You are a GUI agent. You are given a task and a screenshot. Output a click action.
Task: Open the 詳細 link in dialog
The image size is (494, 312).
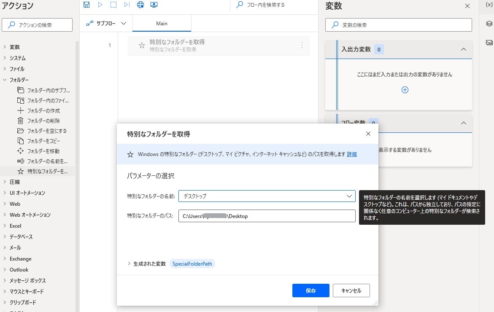point(351,154)
